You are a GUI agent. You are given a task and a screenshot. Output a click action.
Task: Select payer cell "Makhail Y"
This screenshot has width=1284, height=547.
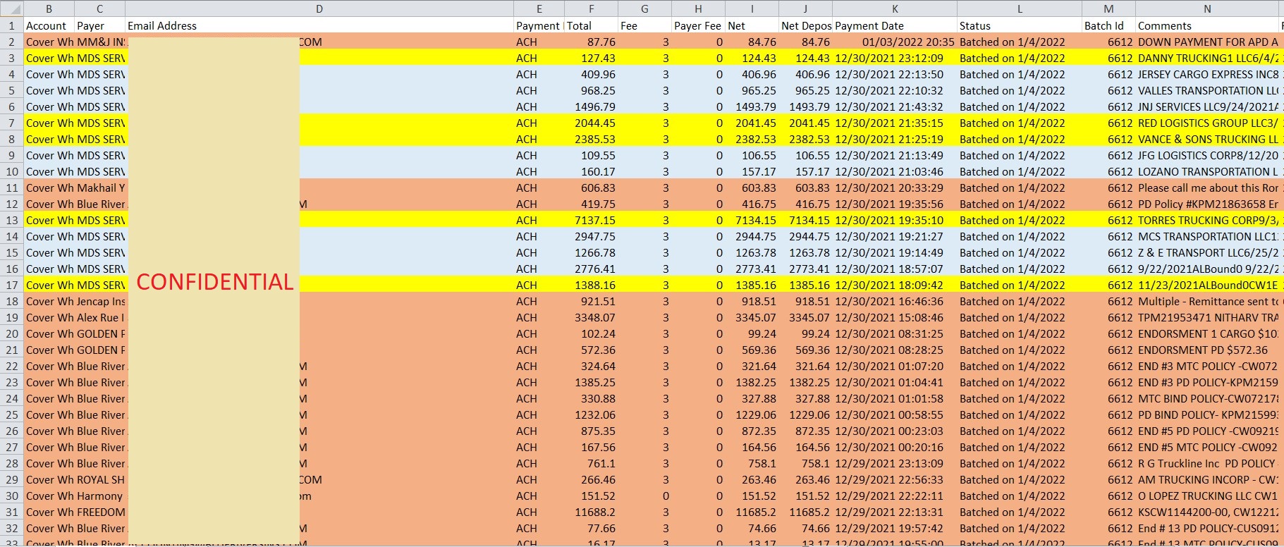pyautogui.click(x=99, y=188)
